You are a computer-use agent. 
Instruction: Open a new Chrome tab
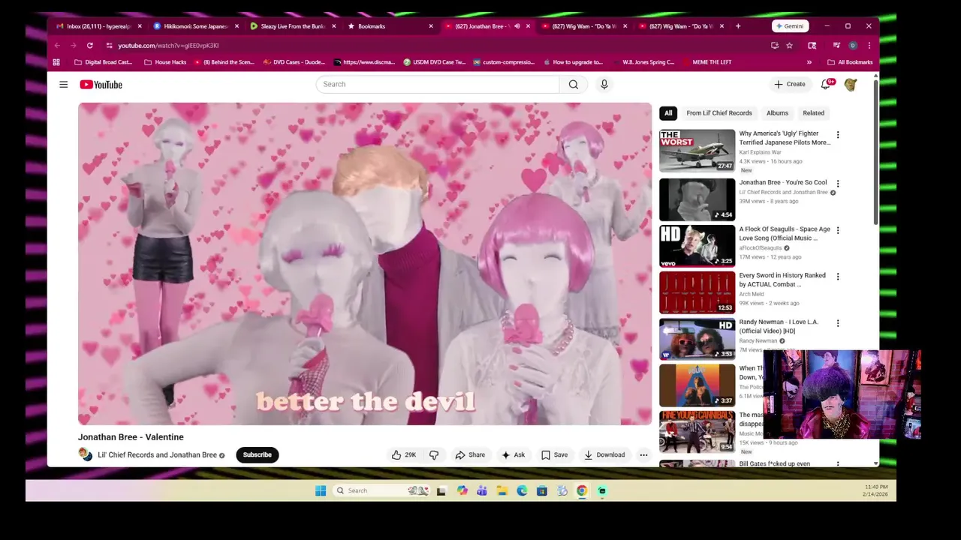pos(738,26)
